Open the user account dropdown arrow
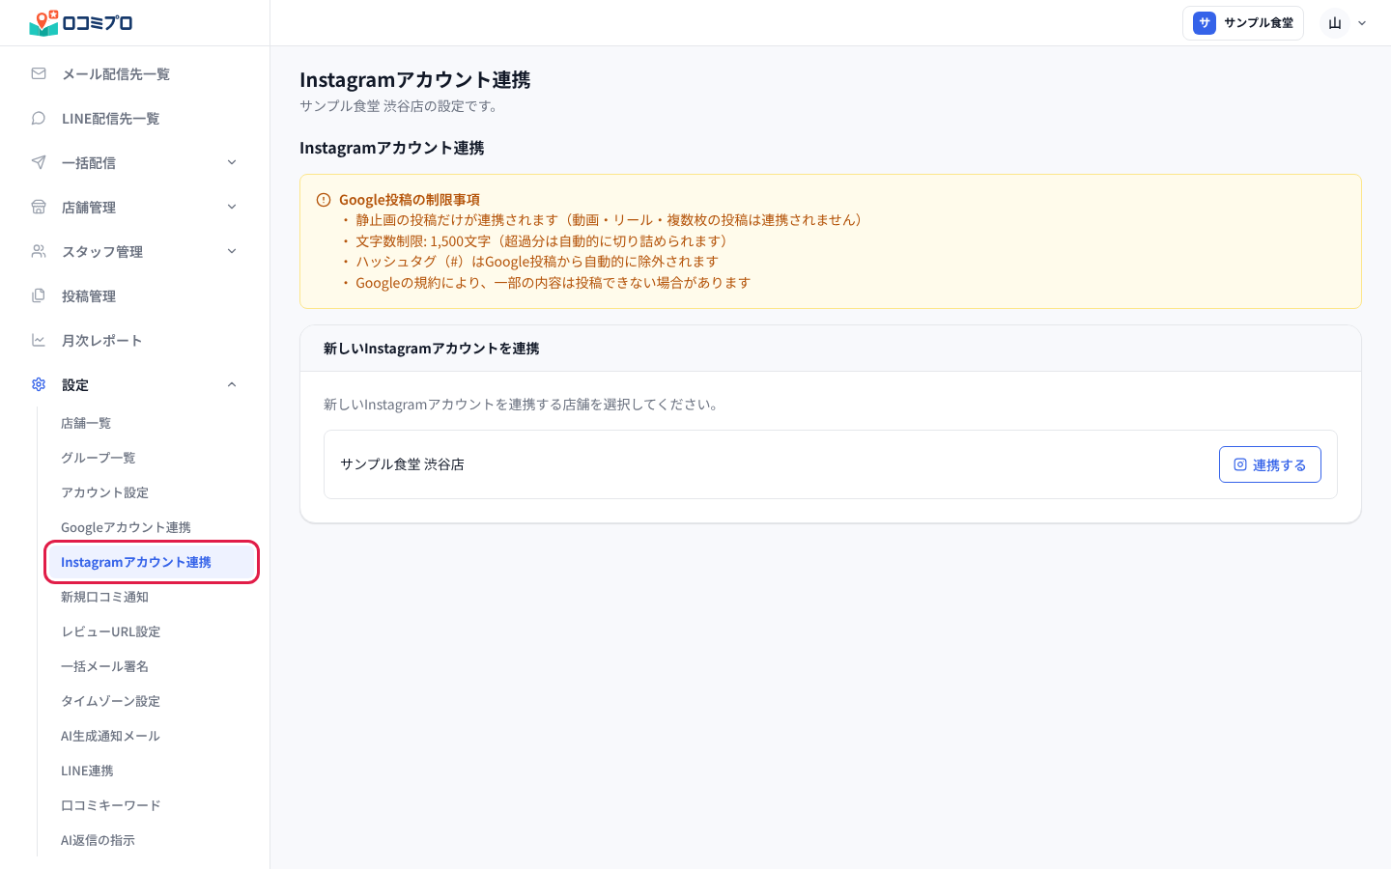This screenshot has height=869, width=1391. (x=1362, y=23)
